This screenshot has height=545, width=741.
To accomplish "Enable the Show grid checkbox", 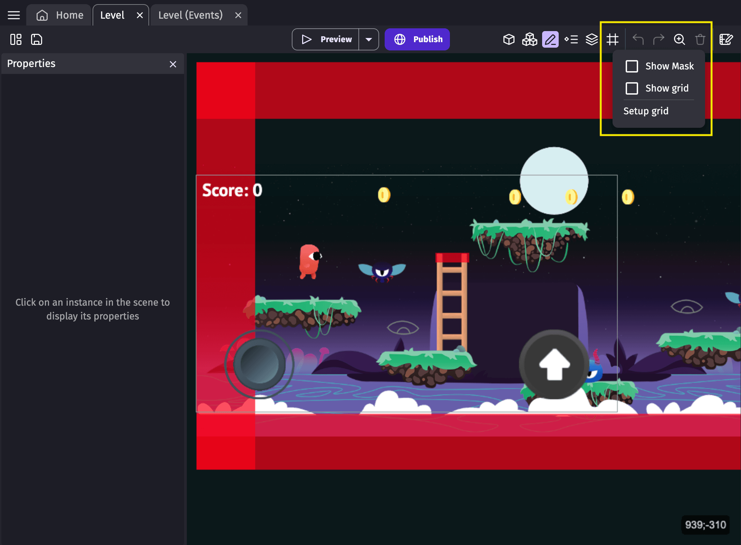I will click(x=632, y=88).
